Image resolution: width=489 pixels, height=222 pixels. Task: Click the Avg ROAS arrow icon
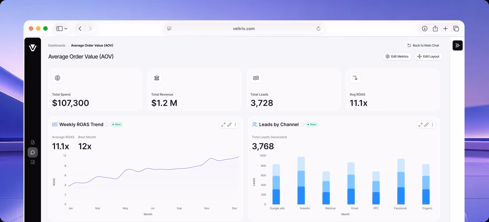click(x=355, y=78)
